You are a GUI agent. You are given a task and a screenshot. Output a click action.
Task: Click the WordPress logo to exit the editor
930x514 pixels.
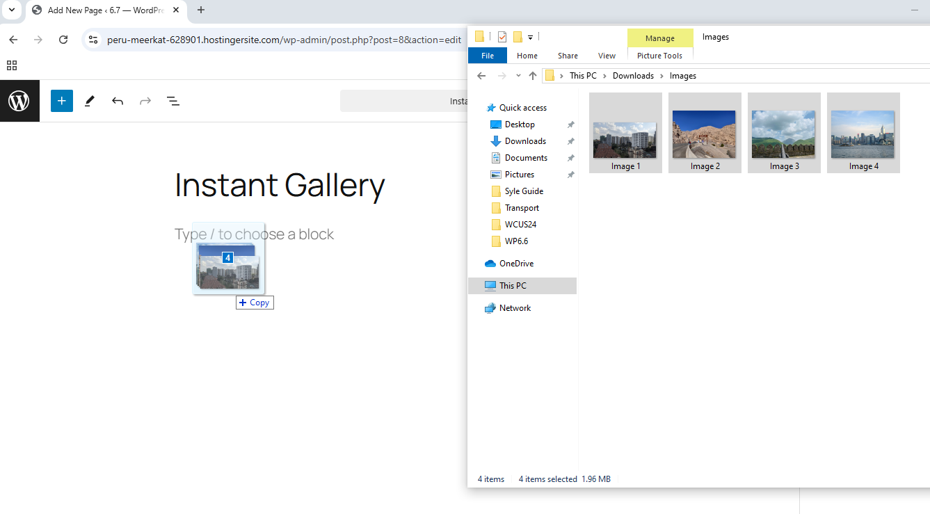[19, 100]
